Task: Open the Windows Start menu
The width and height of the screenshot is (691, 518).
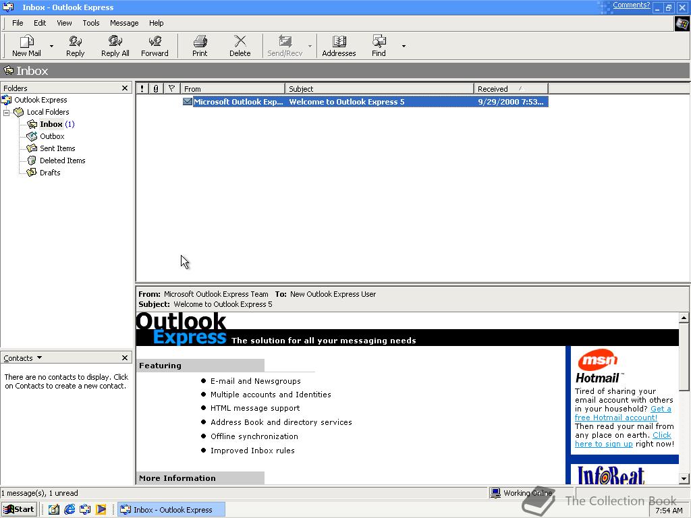Action: (18, 510)
